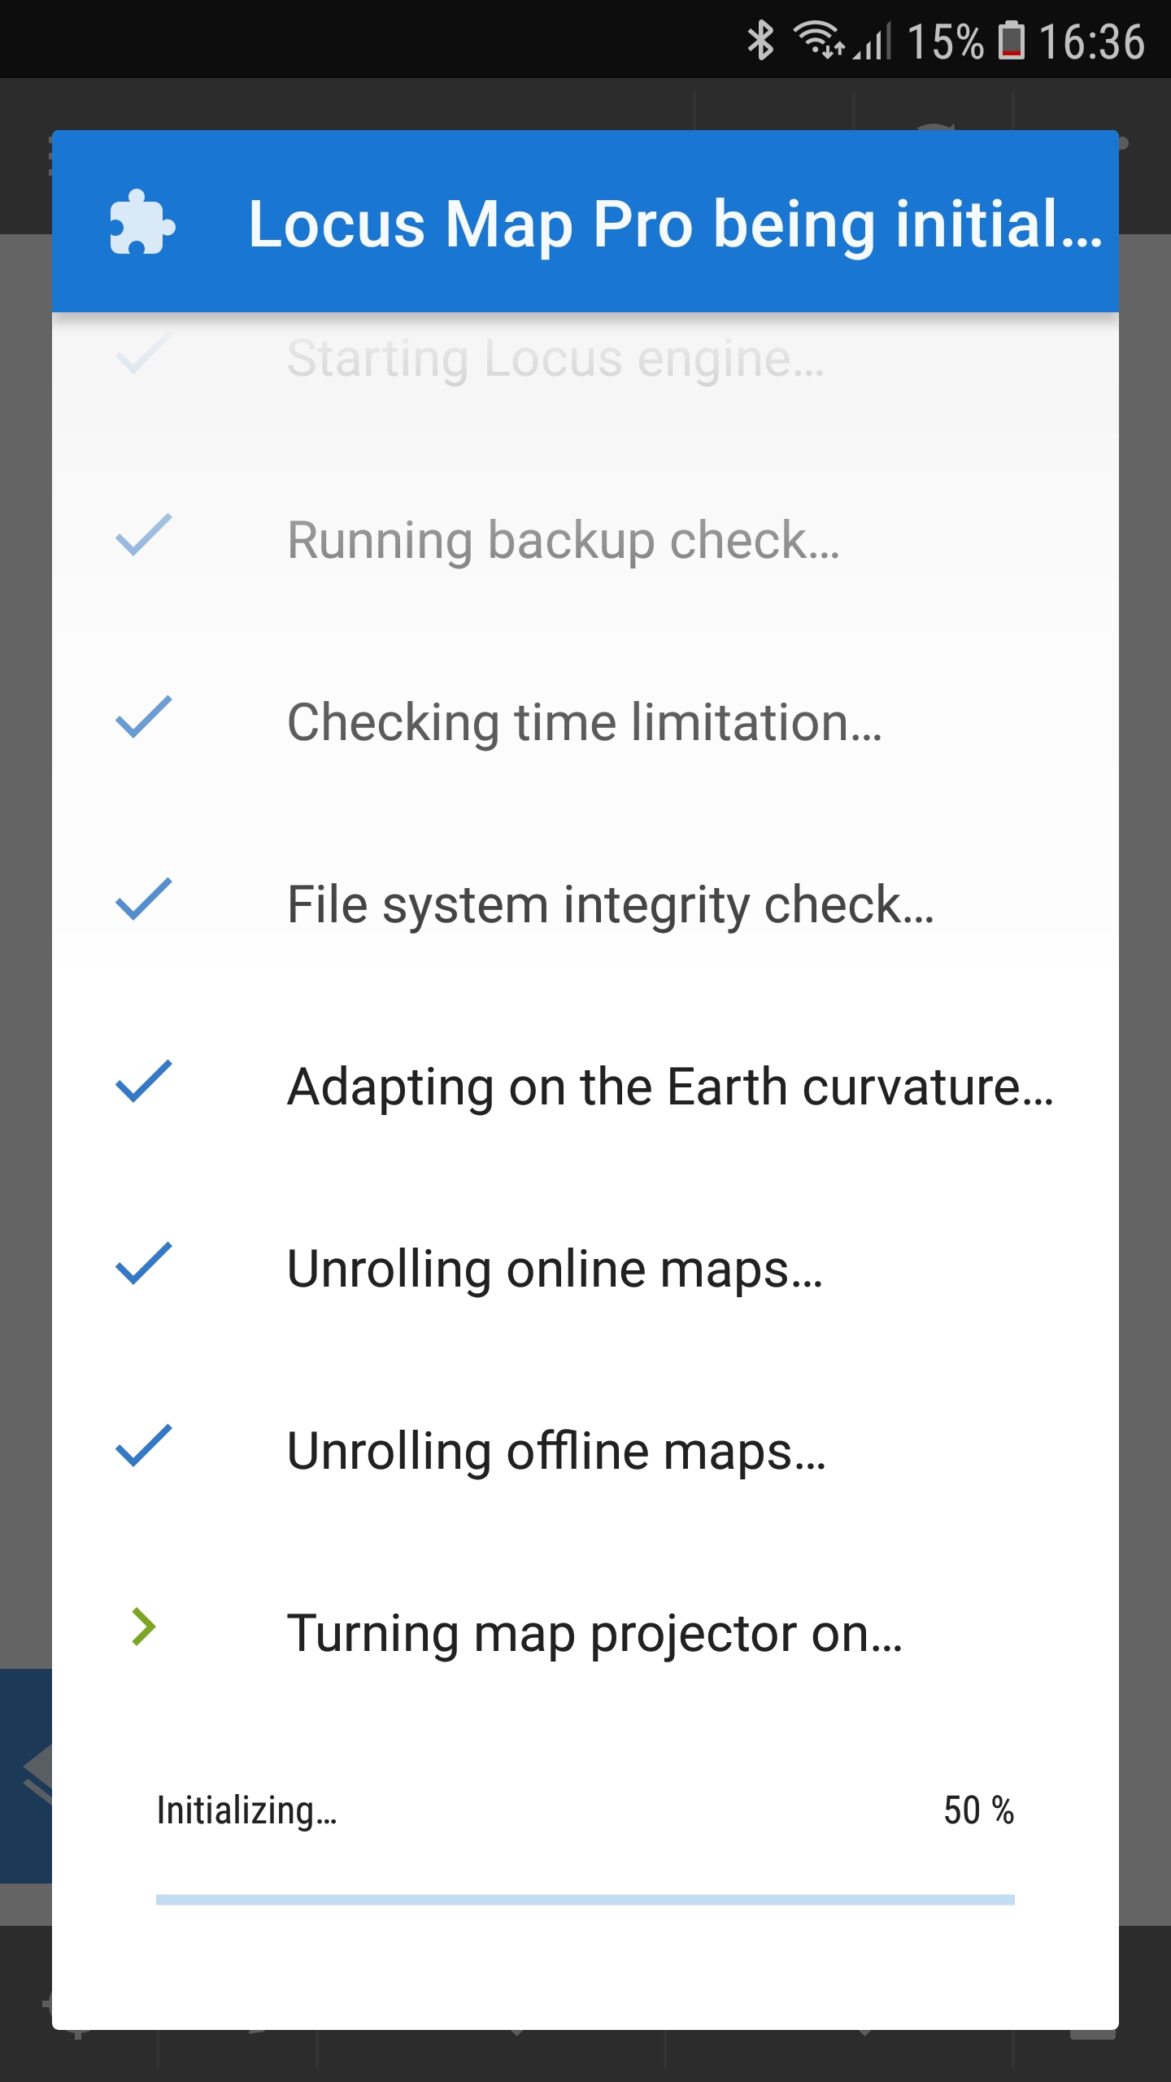Image resolution: width=1171 pixels, height=2082 pixels.
Task: Tap checkmark beside Running backup check
Action: (144, 536)
